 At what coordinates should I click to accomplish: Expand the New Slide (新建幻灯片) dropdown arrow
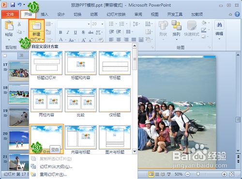[43, 39]
